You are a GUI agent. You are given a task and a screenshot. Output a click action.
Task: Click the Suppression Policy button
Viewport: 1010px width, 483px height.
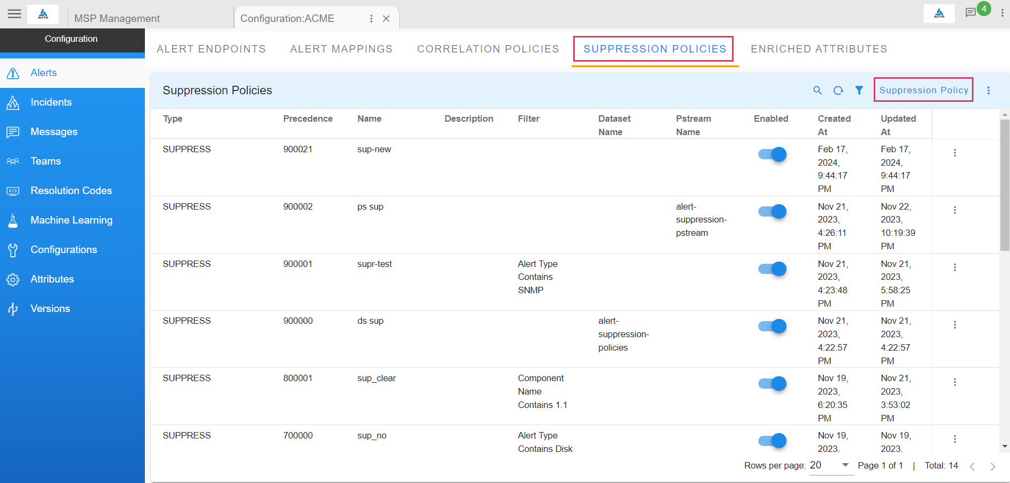point(923,90)
